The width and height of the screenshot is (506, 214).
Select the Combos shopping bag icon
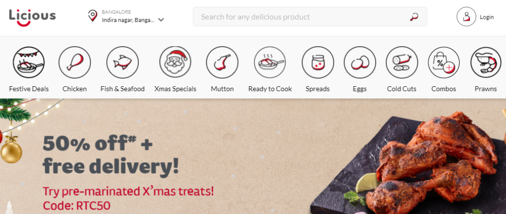444,63
